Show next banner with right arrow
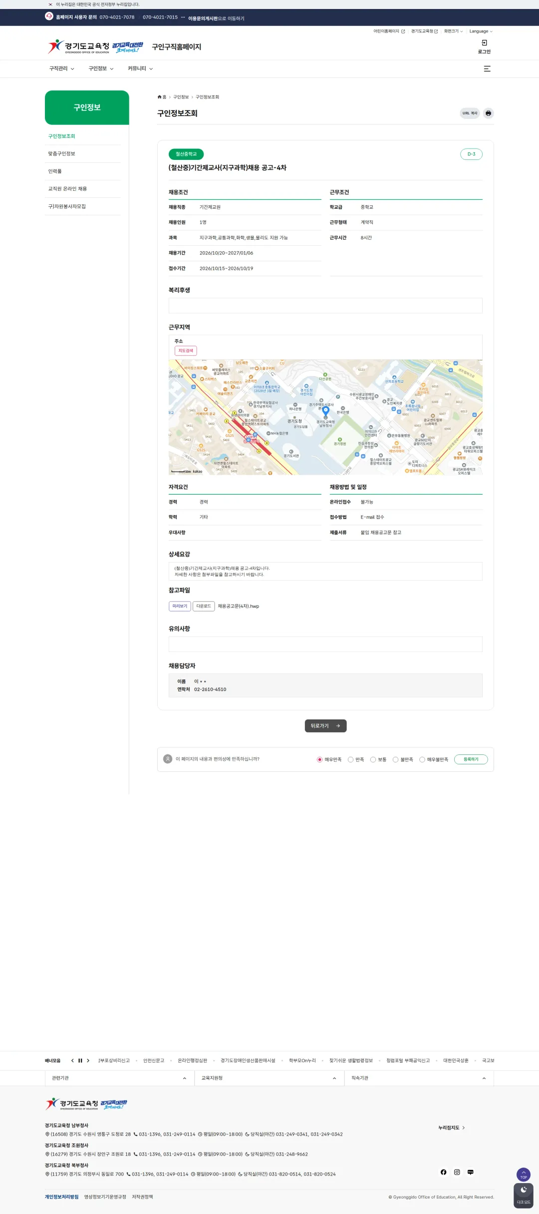539x1214 pixels. (88, 1060)
